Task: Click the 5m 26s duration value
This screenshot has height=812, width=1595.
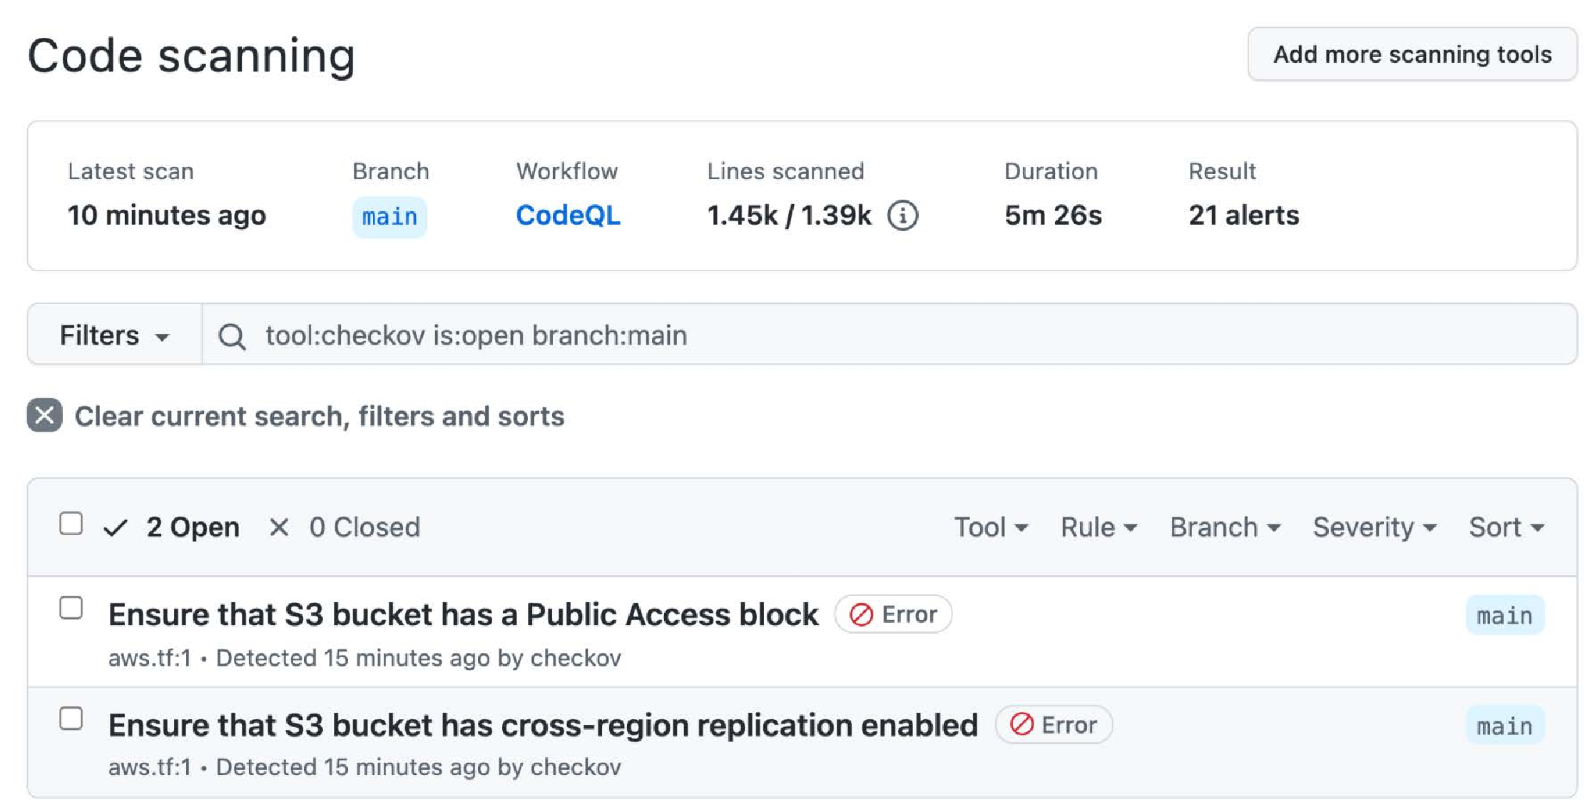Action: point(1053,215)
